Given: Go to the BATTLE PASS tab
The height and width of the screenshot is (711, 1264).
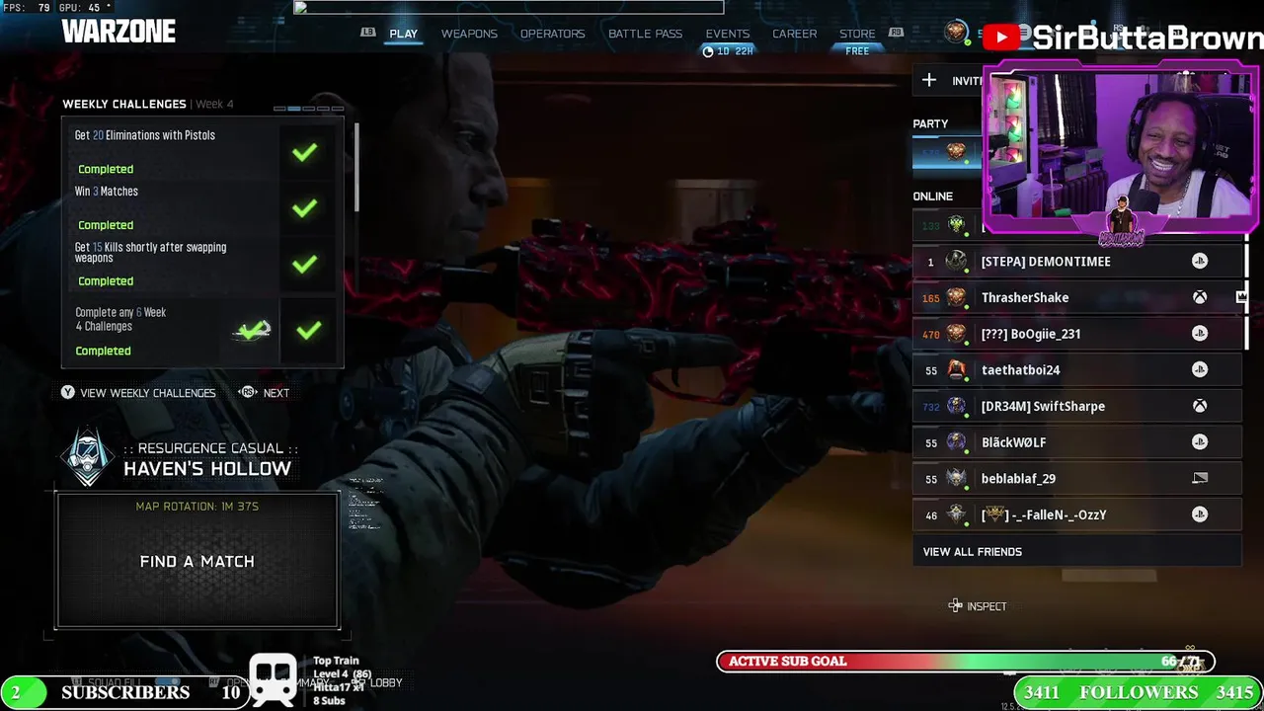Looking at the screenshot, I should (x=645, y=34).
